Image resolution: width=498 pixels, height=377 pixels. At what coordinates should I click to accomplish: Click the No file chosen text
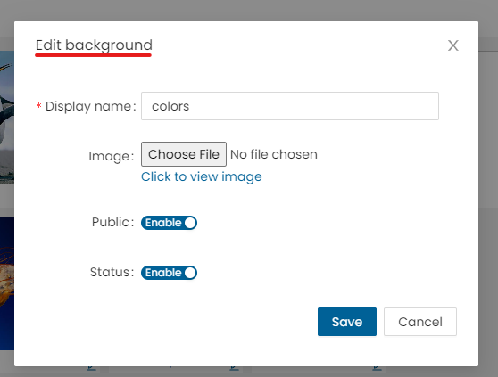273,154
